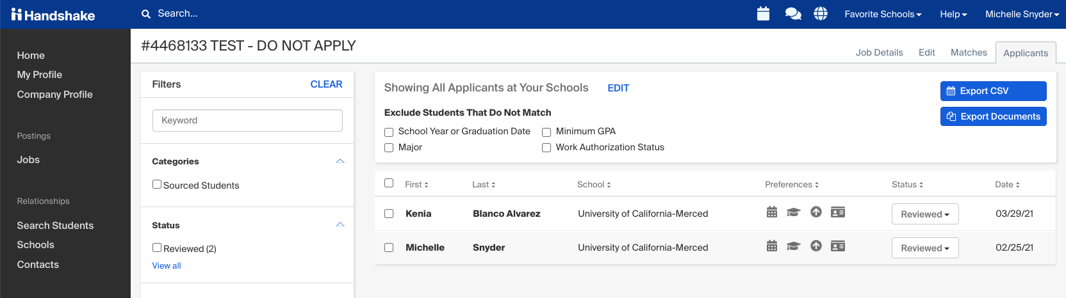Click the 02/25/21 date cell
1066x298 pixels.
(x=1014, y=247)
